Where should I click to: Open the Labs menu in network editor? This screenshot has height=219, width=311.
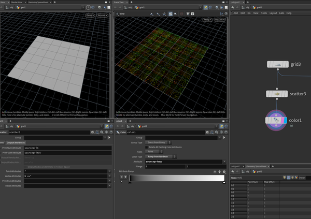(281, 13)
